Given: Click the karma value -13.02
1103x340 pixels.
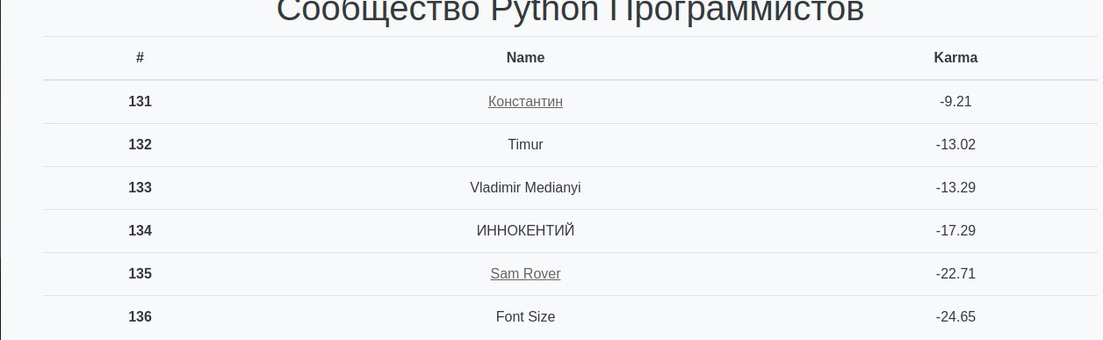Looking at the screenshot, I should coord(955,144).
